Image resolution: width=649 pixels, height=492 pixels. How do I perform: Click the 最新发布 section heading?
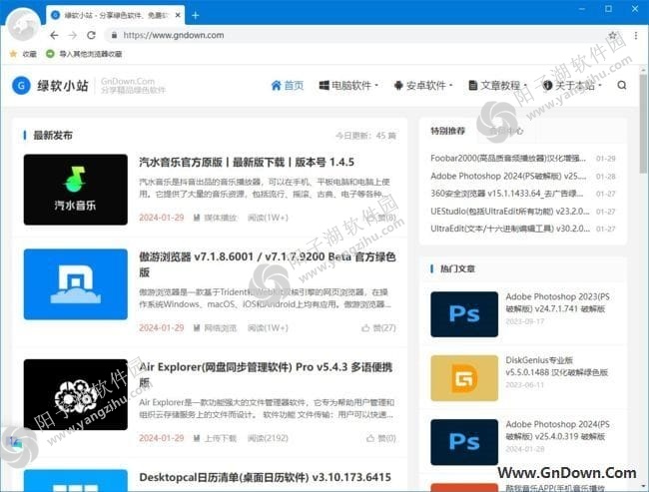click(x=53, y=136)
